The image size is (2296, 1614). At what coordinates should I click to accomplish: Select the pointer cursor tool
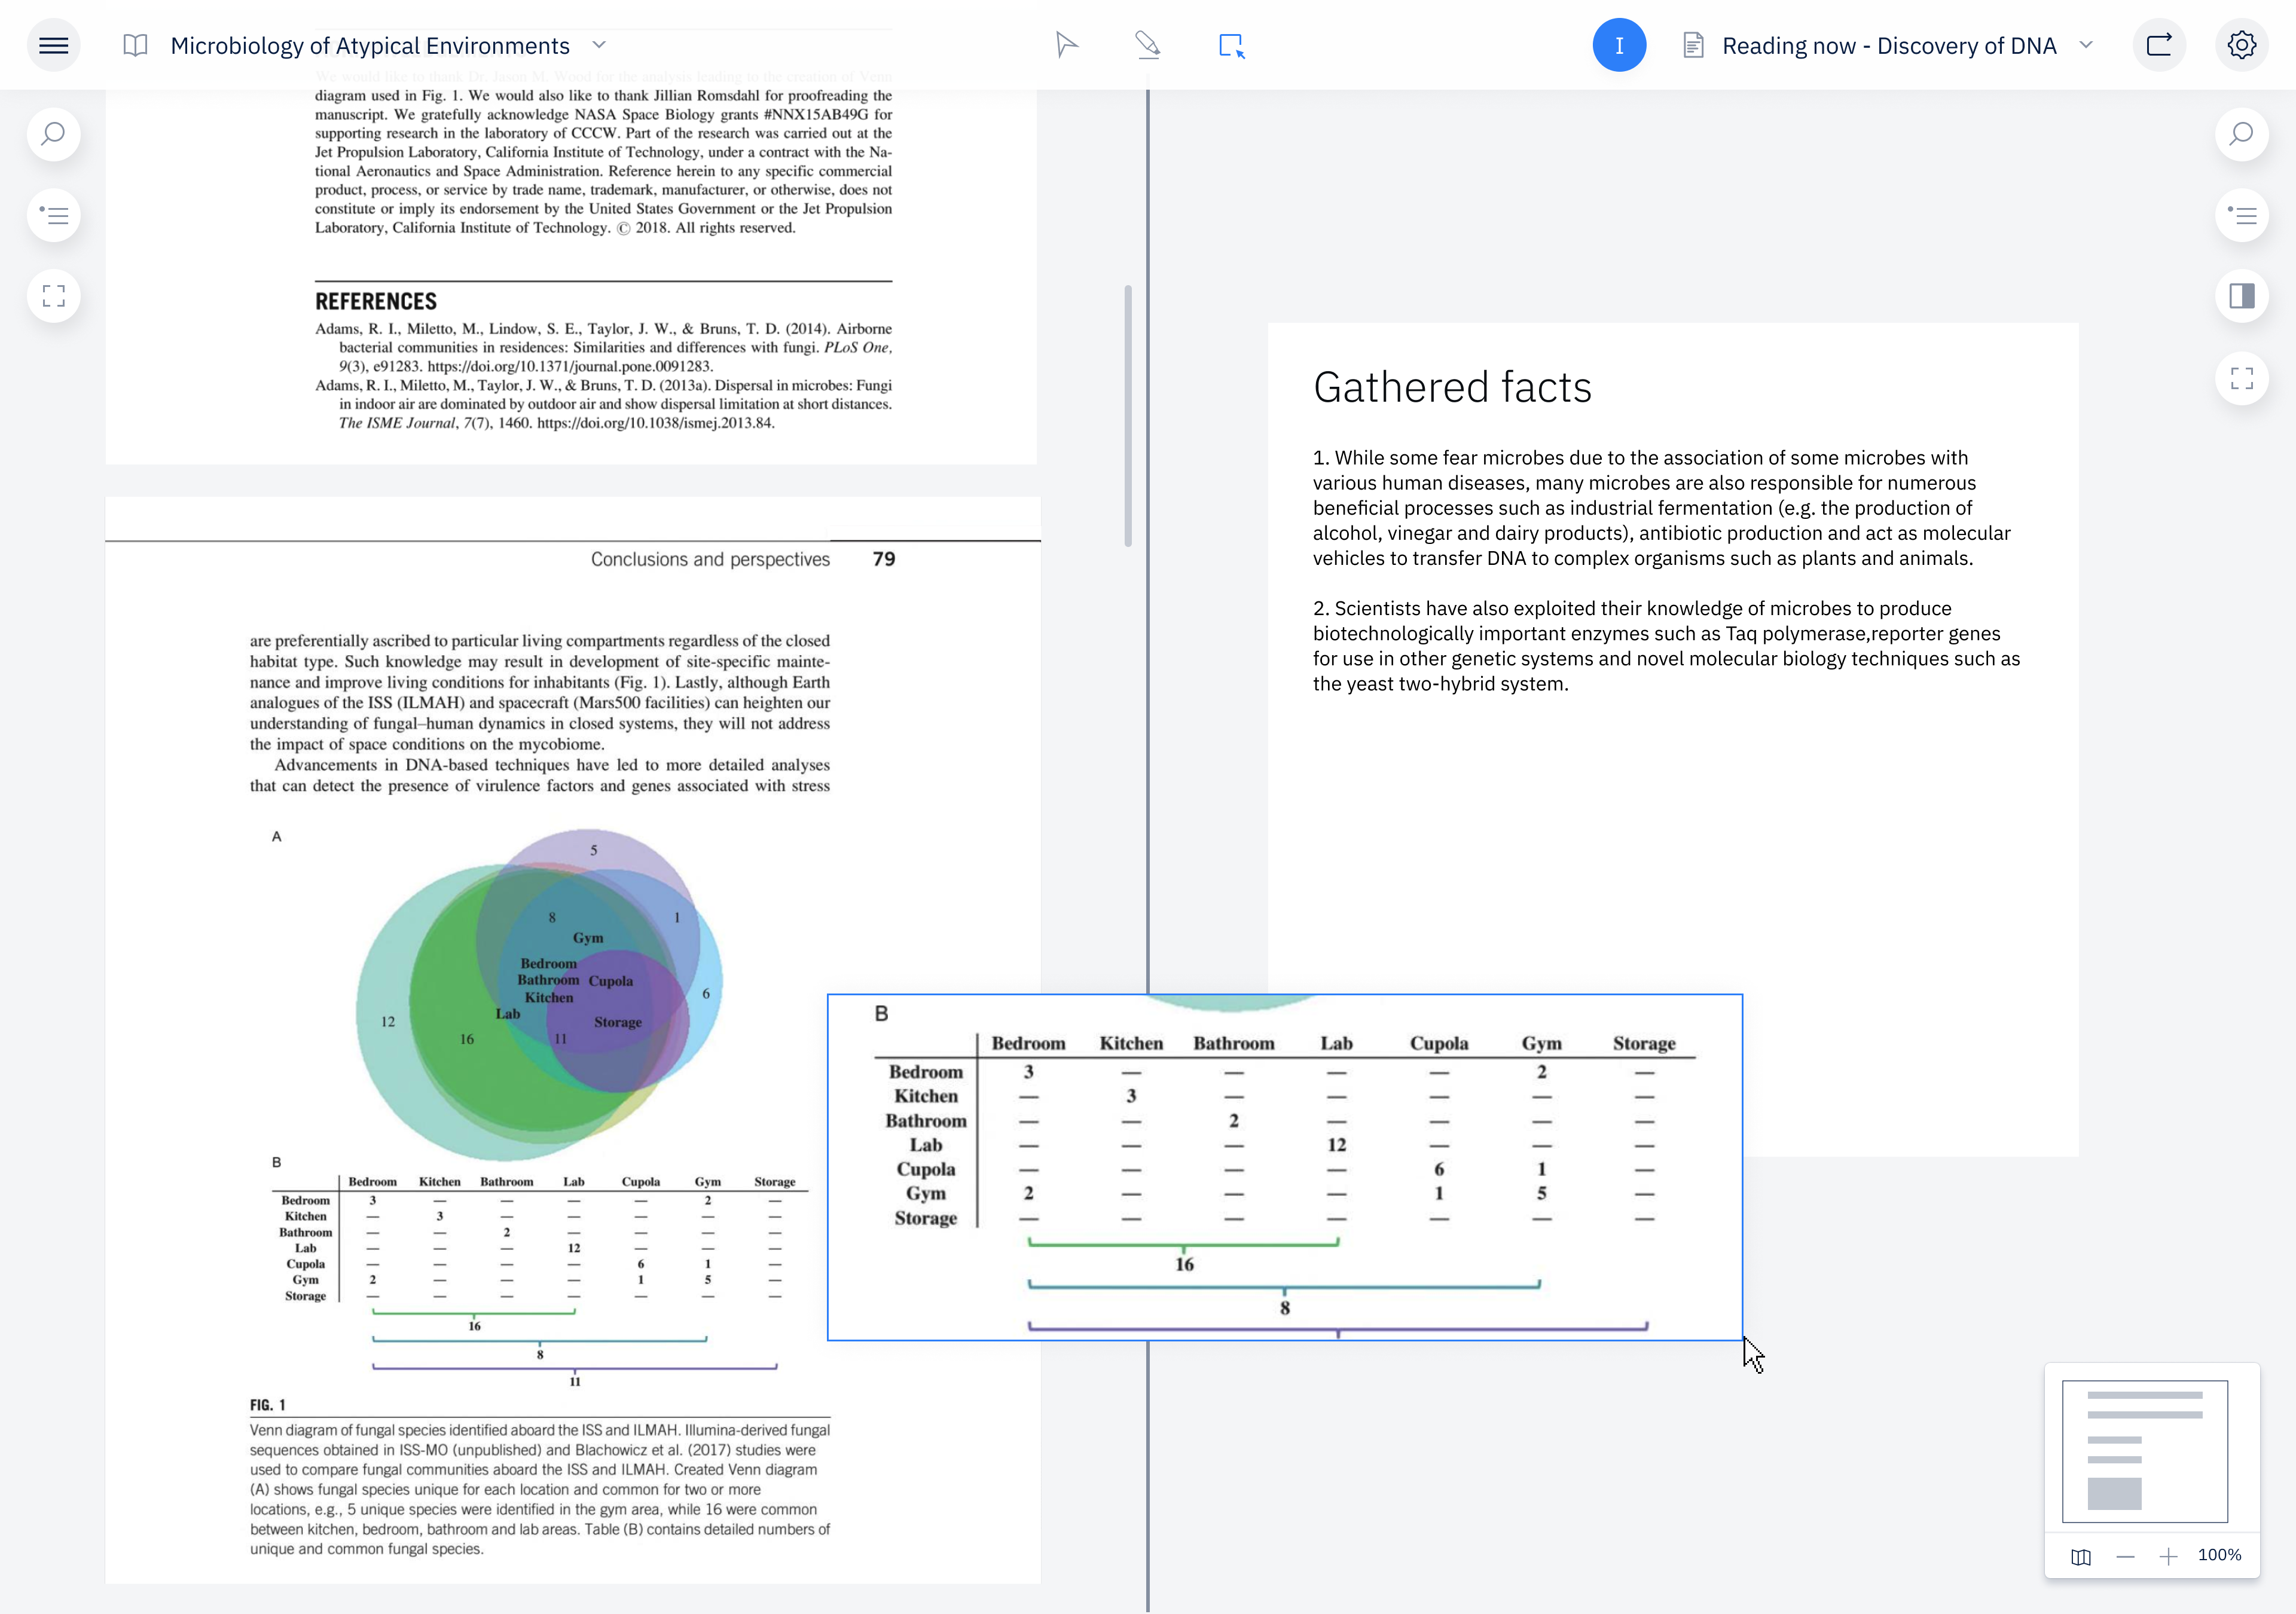click(x=1066, y=45)
